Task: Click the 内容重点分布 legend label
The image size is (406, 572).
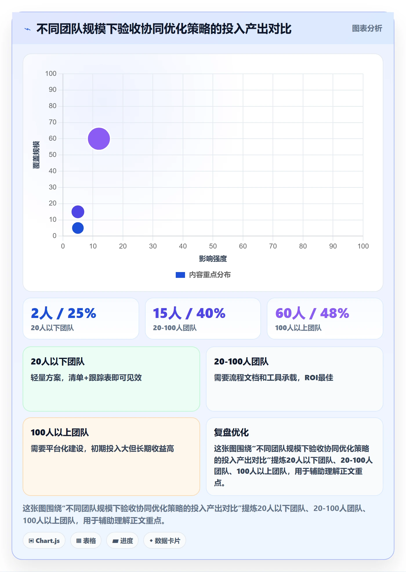Action: click(210, 275)
